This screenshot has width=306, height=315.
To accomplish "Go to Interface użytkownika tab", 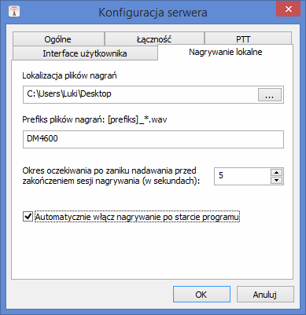I will (x=85, y=53).
